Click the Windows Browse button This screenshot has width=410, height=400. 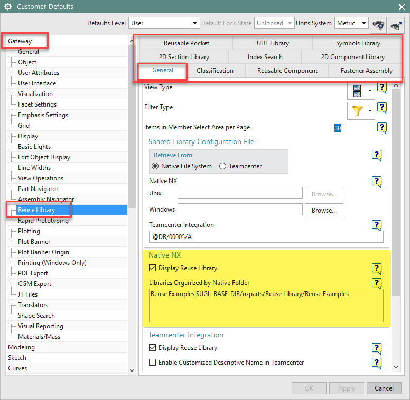pos(324,211)
